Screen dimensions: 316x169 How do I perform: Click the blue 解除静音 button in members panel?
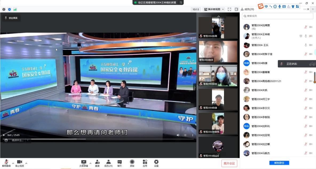pyautogui.click(x=279, y=163)
